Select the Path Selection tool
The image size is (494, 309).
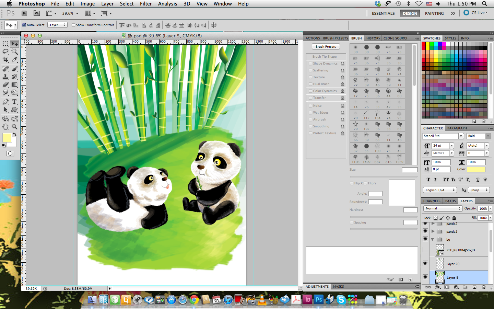click(5, 110)
